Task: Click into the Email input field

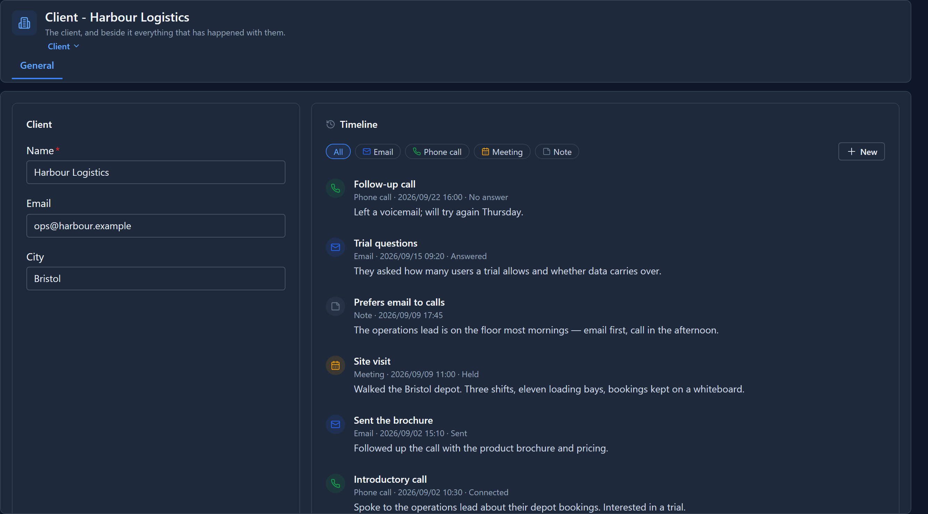Action: (x=156, y=226)
